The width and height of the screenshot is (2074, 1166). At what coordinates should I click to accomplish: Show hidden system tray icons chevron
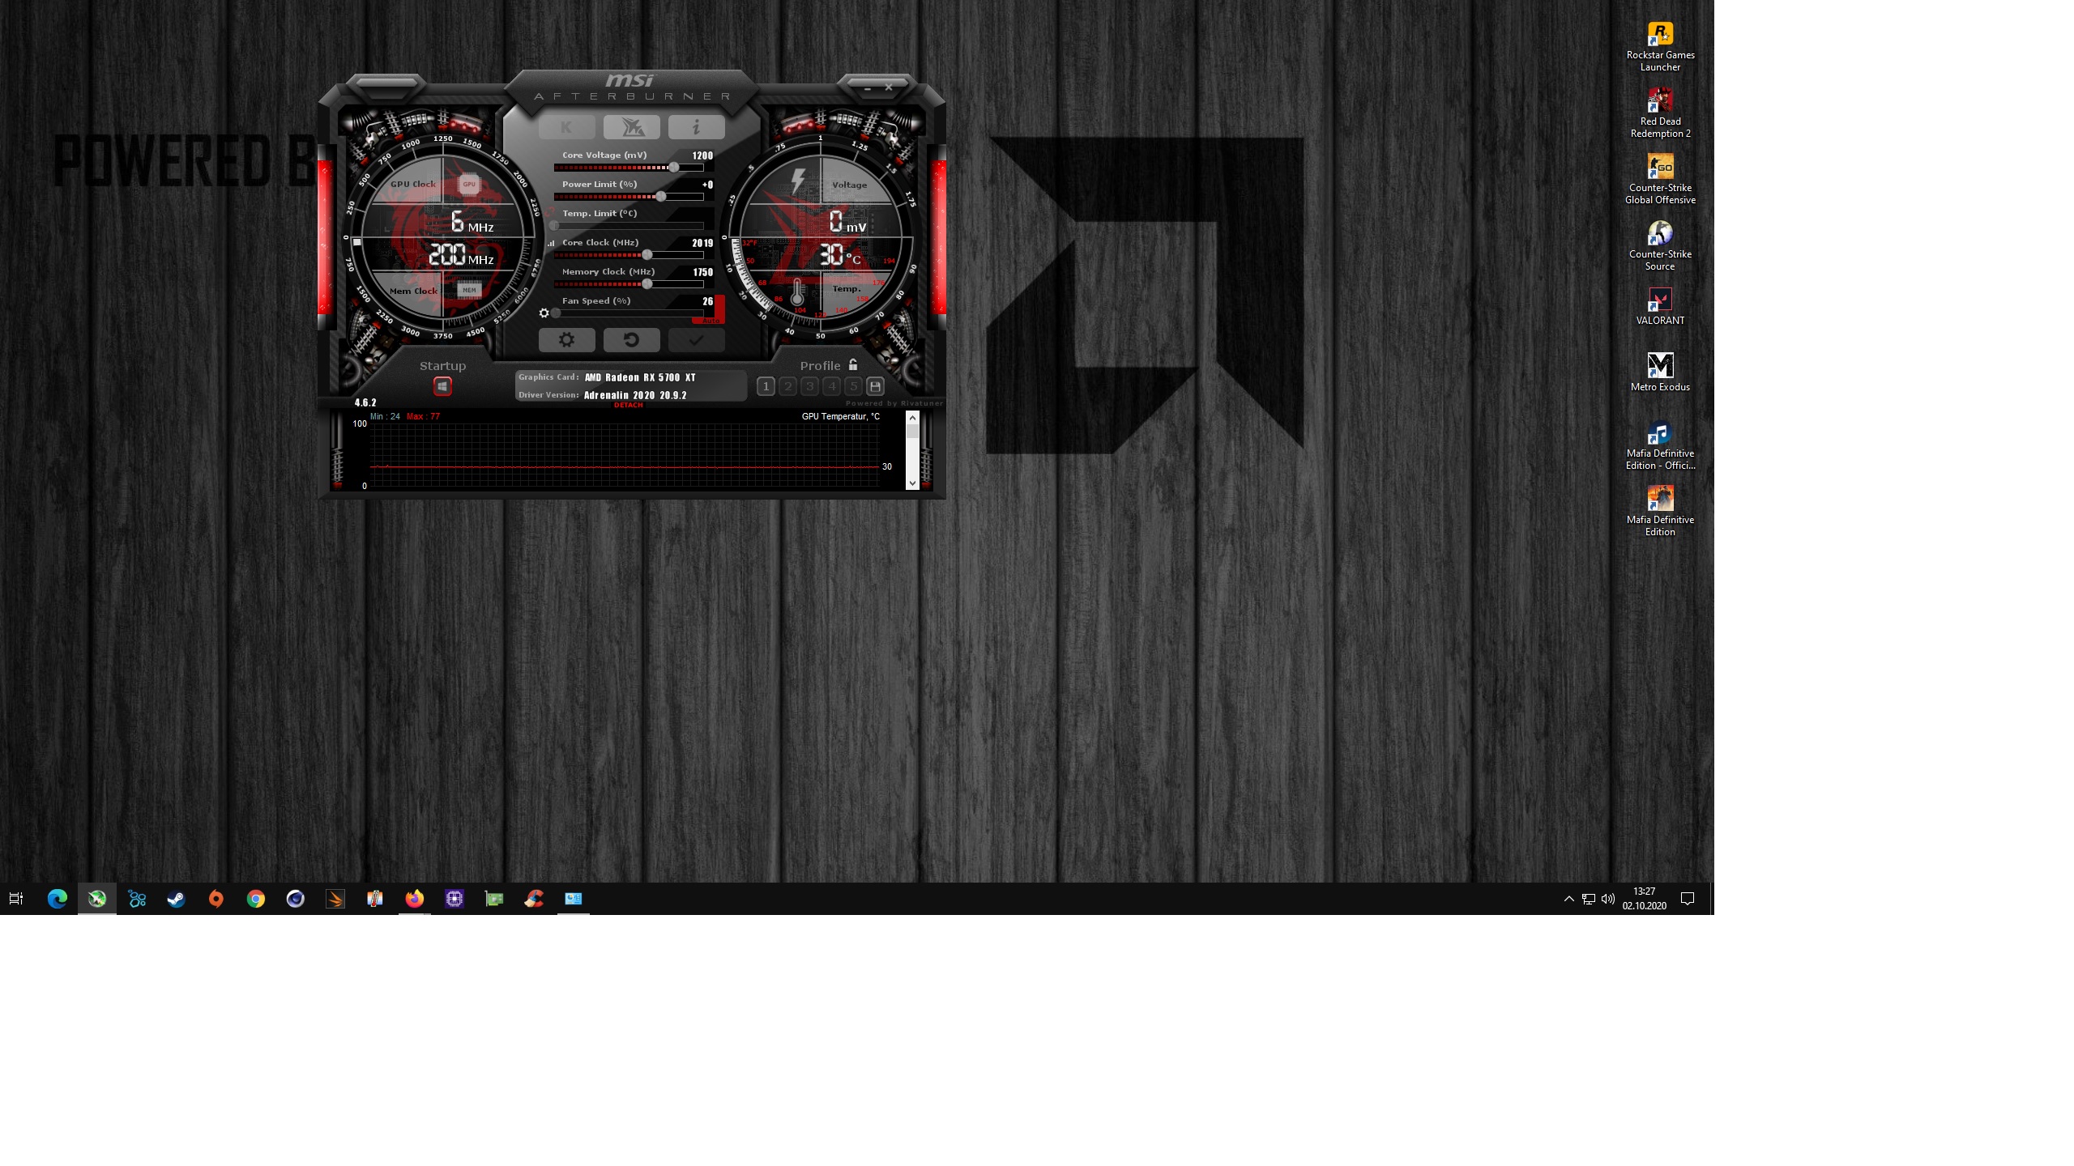[x=1568, y=899]
